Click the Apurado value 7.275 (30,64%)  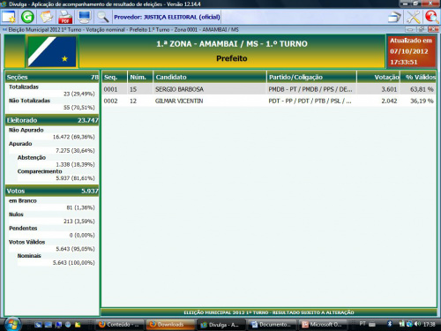75,151
